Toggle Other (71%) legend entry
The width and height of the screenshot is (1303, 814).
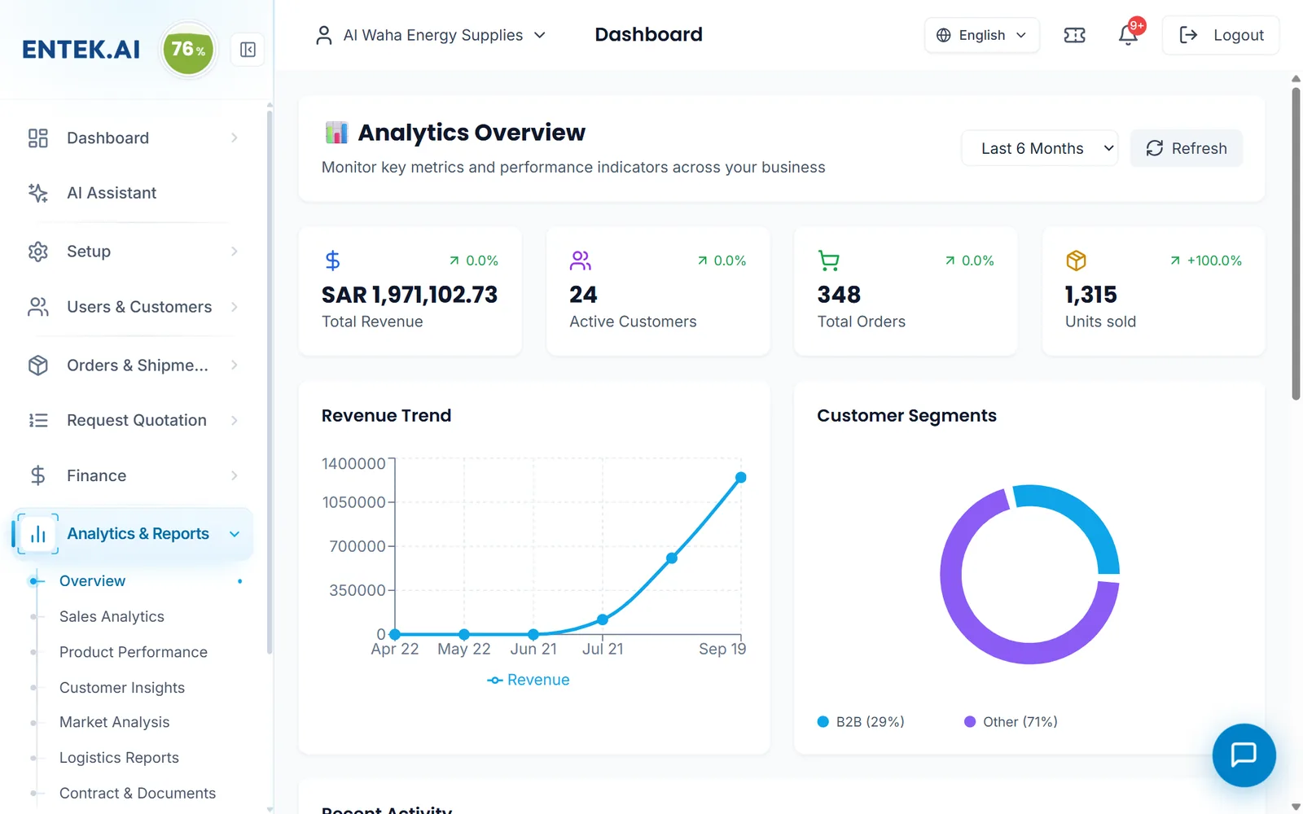[1011, 722]
